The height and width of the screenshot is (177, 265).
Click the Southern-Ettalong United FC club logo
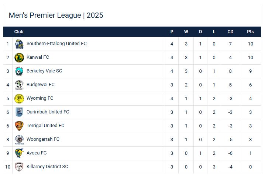point(19,44)
